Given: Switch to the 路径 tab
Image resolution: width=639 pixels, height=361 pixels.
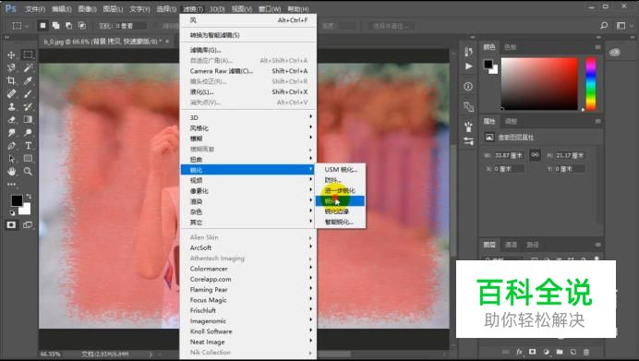Looking at the screenshot, I should click(x=532, y=245).
